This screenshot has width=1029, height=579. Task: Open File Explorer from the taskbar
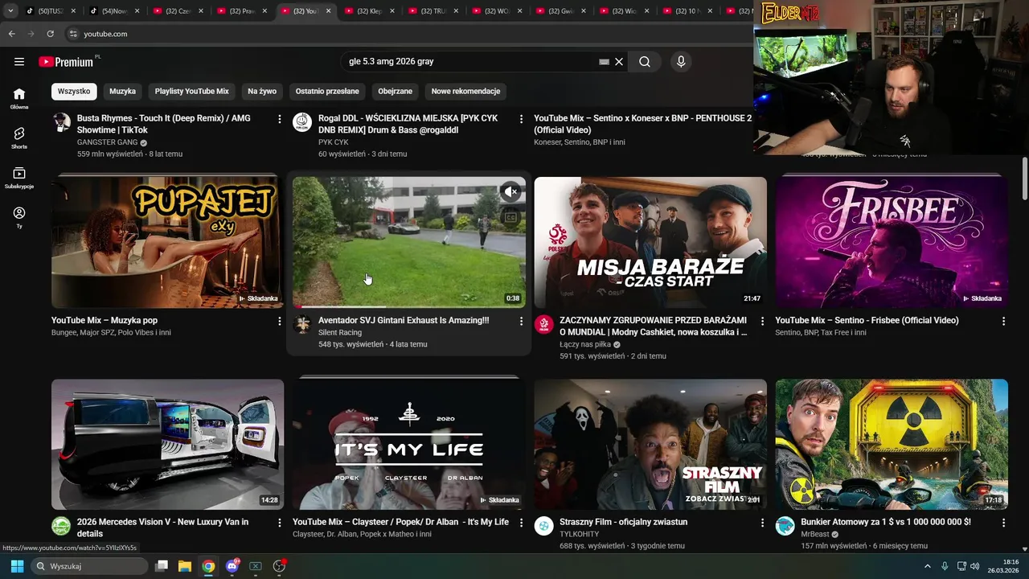tap(185, 566)
